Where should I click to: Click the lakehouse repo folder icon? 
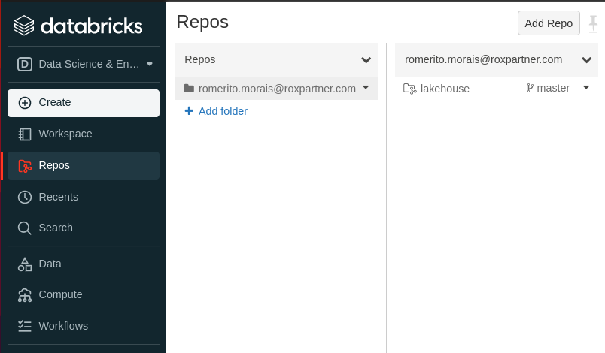(x=410, y=89)
